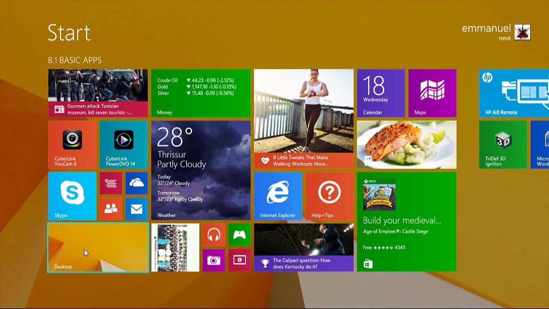Click today's forecast '32°/24° Cloudy'

[x=173, y=183]
